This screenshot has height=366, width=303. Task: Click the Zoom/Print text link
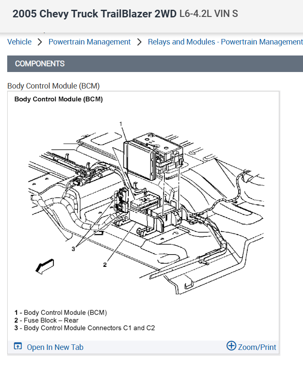(x=257, y=347)
